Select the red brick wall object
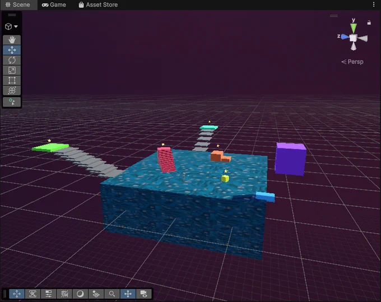Image resolution: width=381 pixels, height=302 pixels. [166, 160]
